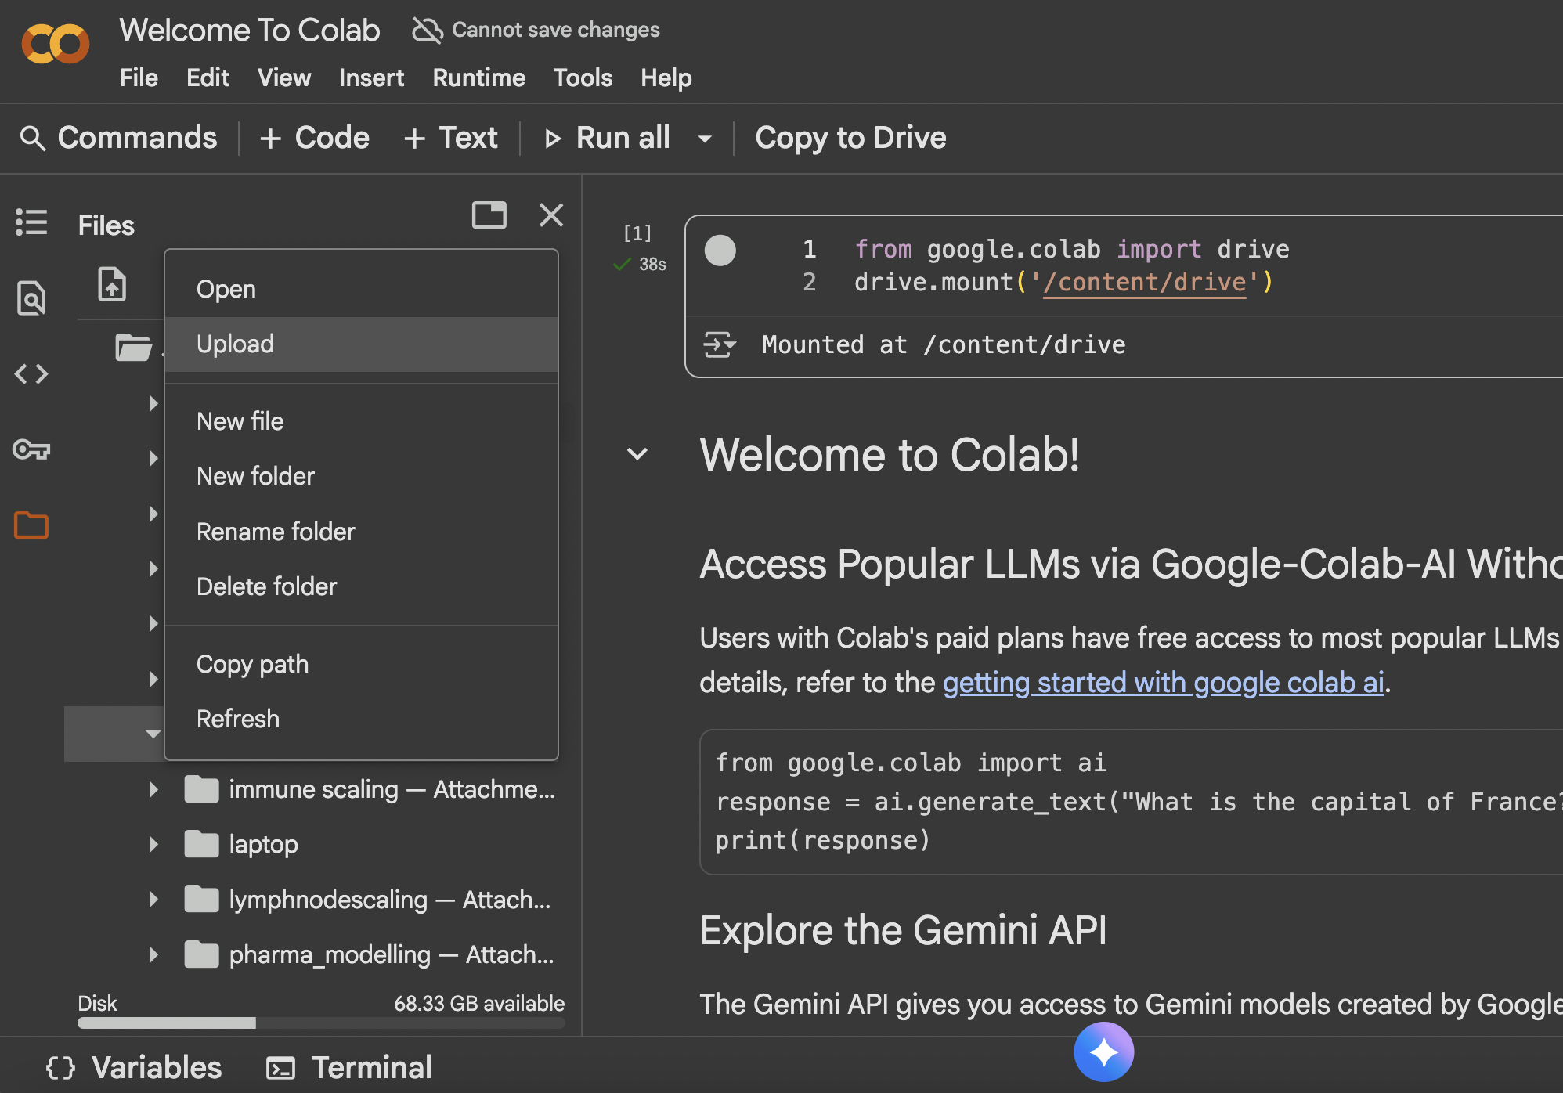Collapse the Welcome to Colab section
The image size is (1563, 1093).
[x=637, y=454]
